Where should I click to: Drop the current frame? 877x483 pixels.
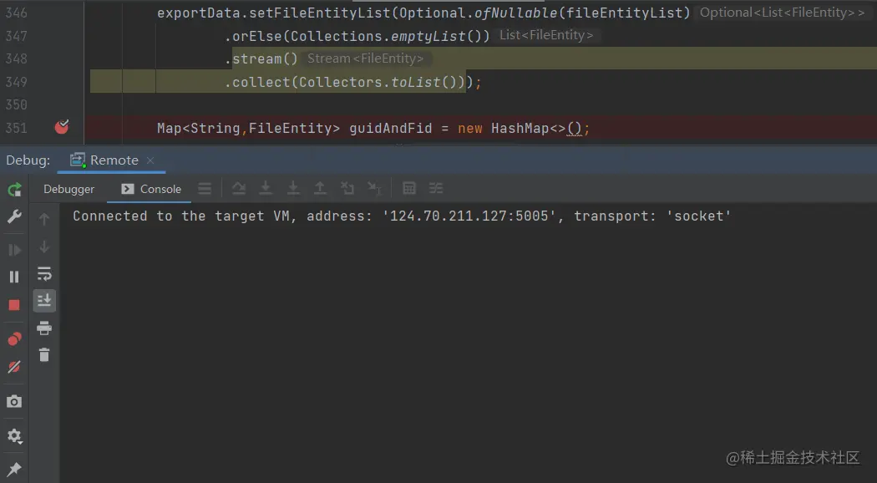click(347, 189)
